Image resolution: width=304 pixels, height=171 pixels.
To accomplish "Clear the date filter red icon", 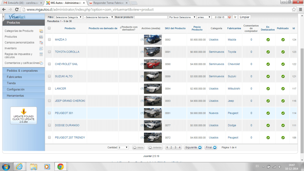I will (229, 17).
